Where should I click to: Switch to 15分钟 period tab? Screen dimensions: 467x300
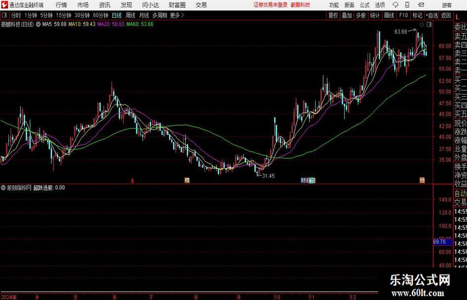pos(64,15)
